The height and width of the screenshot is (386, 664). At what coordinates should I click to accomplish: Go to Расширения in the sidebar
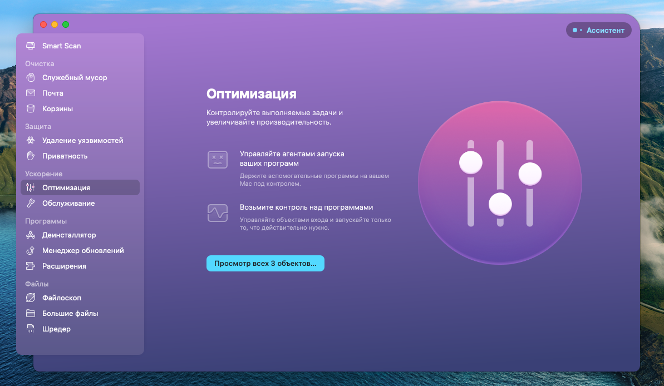pyautogui.click(x=64, y=266)
